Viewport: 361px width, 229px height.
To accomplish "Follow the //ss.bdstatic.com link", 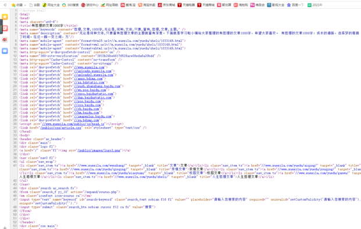I will tap(89, 83).
